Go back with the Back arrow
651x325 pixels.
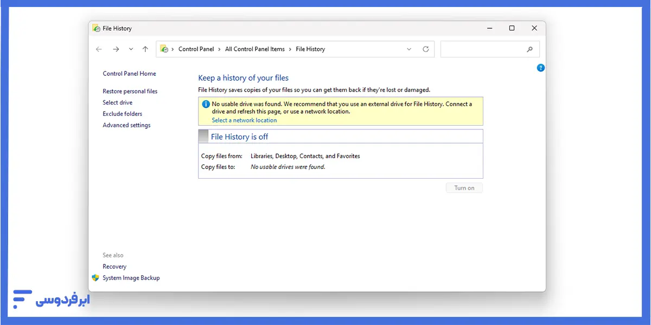pos(99,49)
